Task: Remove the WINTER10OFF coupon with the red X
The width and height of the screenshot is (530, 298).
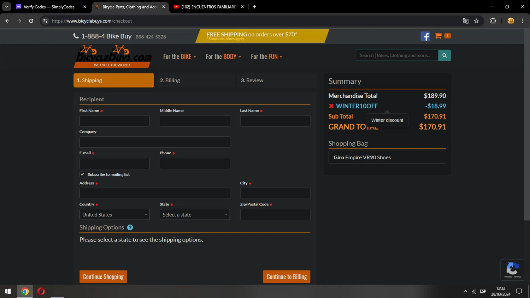Action: click(x=331, y=106)
